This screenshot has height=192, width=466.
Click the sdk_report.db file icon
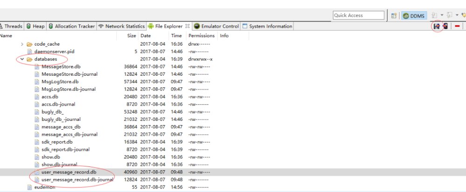(x=37, y=142)
